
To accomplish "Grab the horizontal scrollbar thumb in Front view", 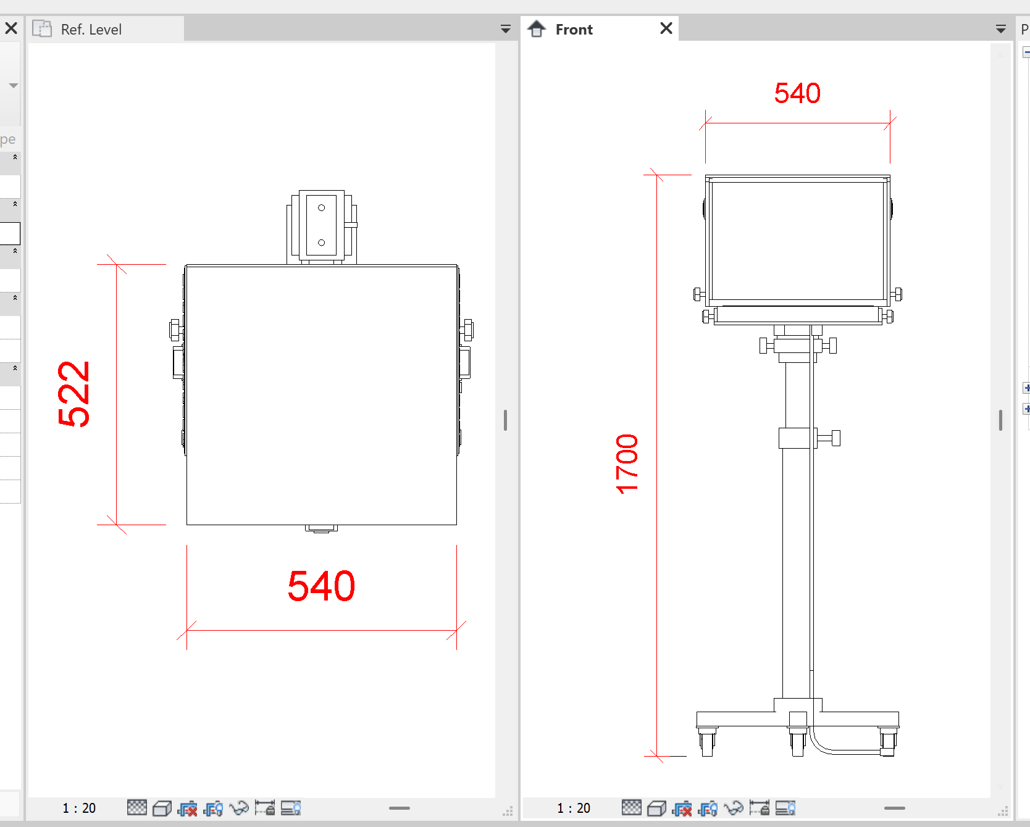I will [x=895, y=808].
